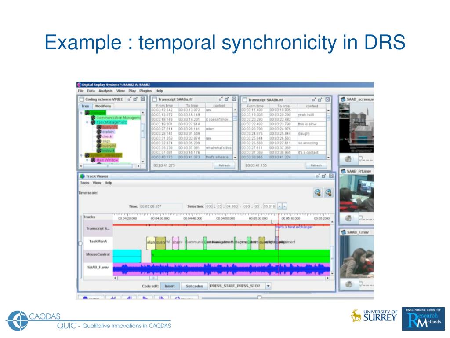Select the queryW code icon
The width and height of the screenshot is (450, 338).
point(99,146)
